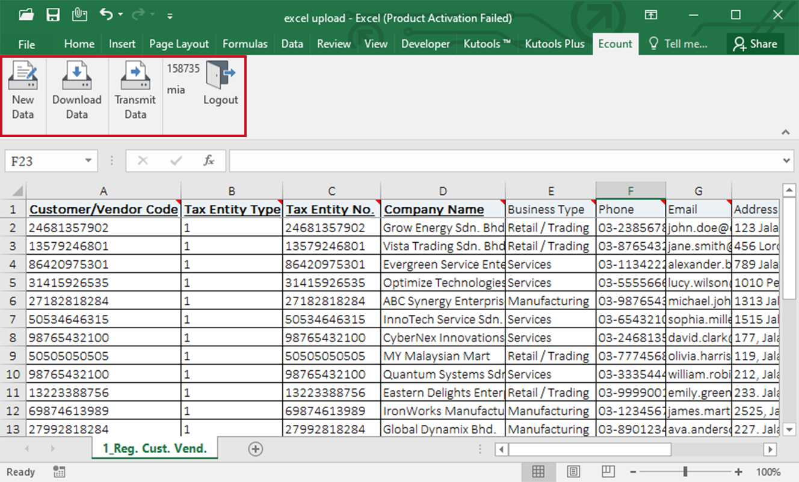Image resolution: width=799 pixels, height=482 pixels.
Task: Switch to Normal view in the status bar
Action: (538, 472)
